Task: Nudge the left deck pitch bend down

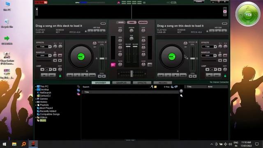Action: (99, 76)
